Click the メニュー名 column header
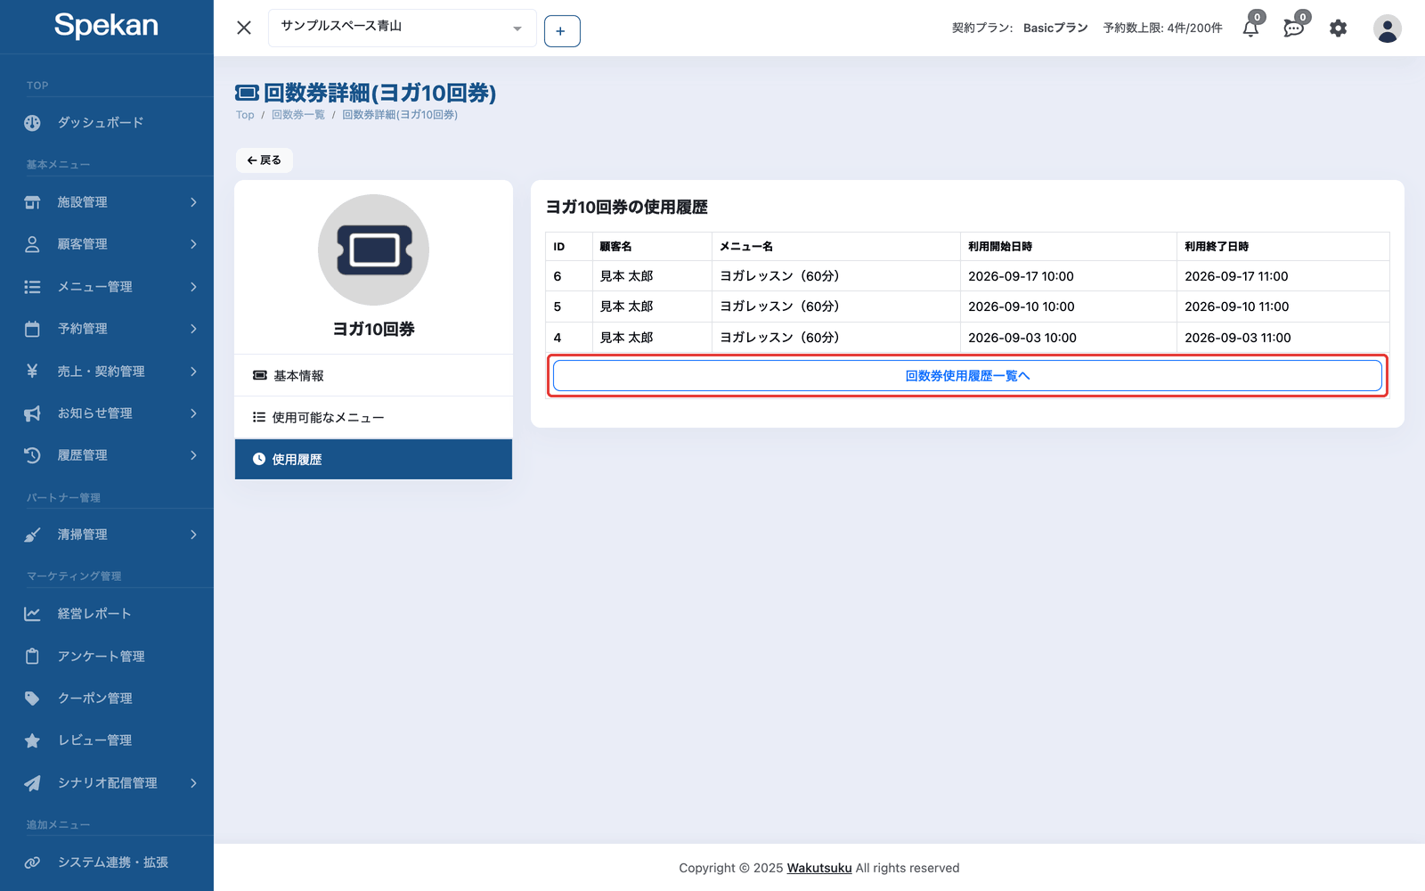1425x891 pixels. coord(835,247)
